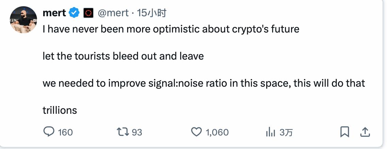387x149 pixels.
Task: Open mert's profile picture
Action: click(x=23, y=19)
